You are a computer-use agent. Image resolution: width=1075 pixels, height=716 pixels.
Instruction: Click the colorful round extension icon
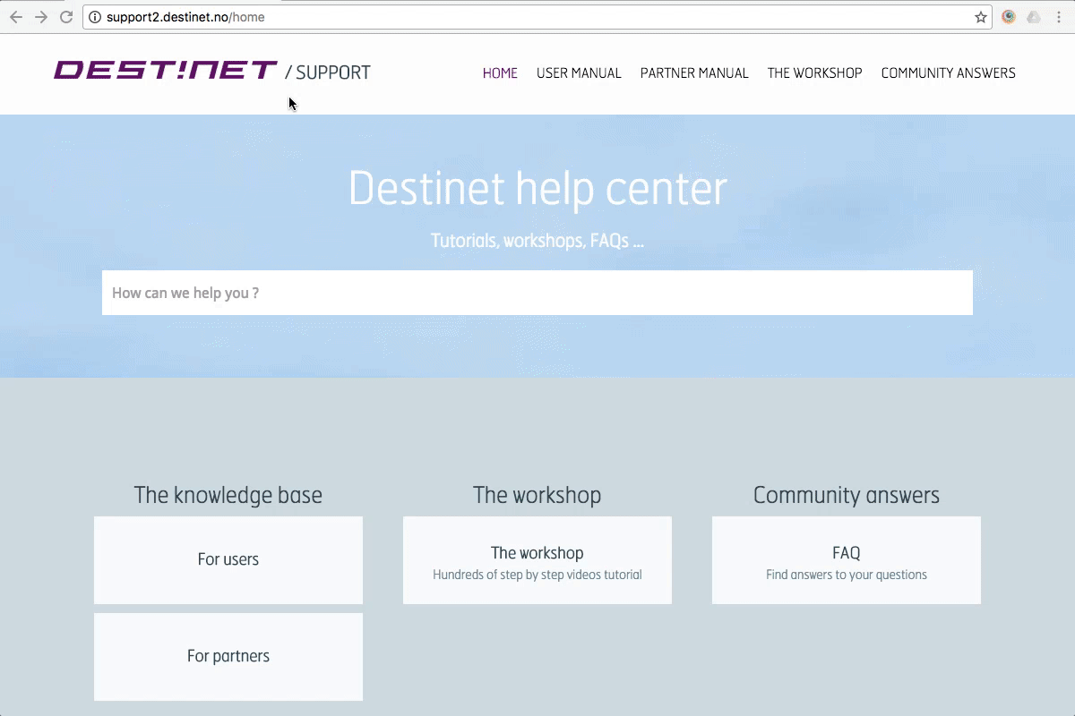pos(1009,17)
